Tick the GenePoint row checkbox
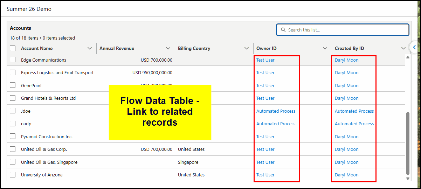421x189 pixels. point(13,85)
